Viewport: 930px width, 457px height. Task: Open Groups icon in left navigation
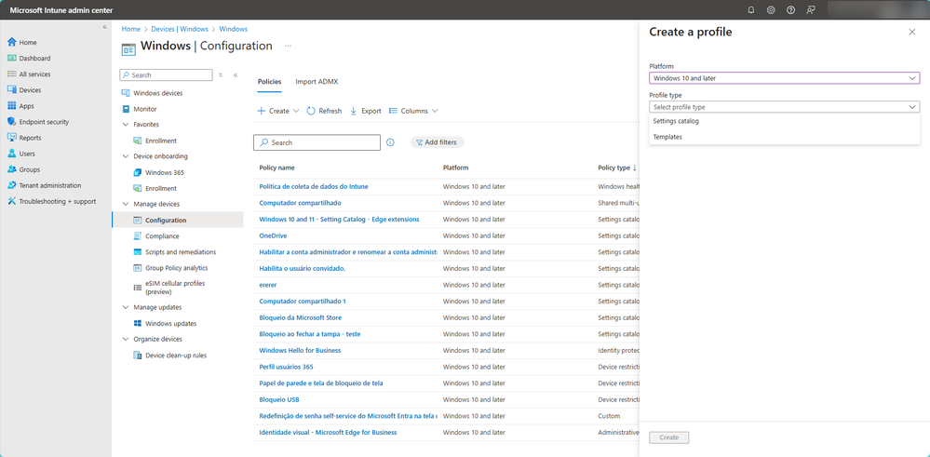point(11,169)
